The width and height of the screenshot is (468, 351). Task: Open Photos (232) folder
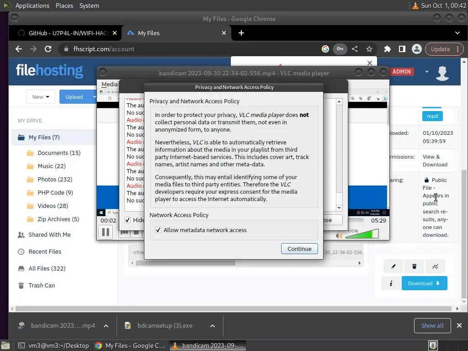pos(55,179)
